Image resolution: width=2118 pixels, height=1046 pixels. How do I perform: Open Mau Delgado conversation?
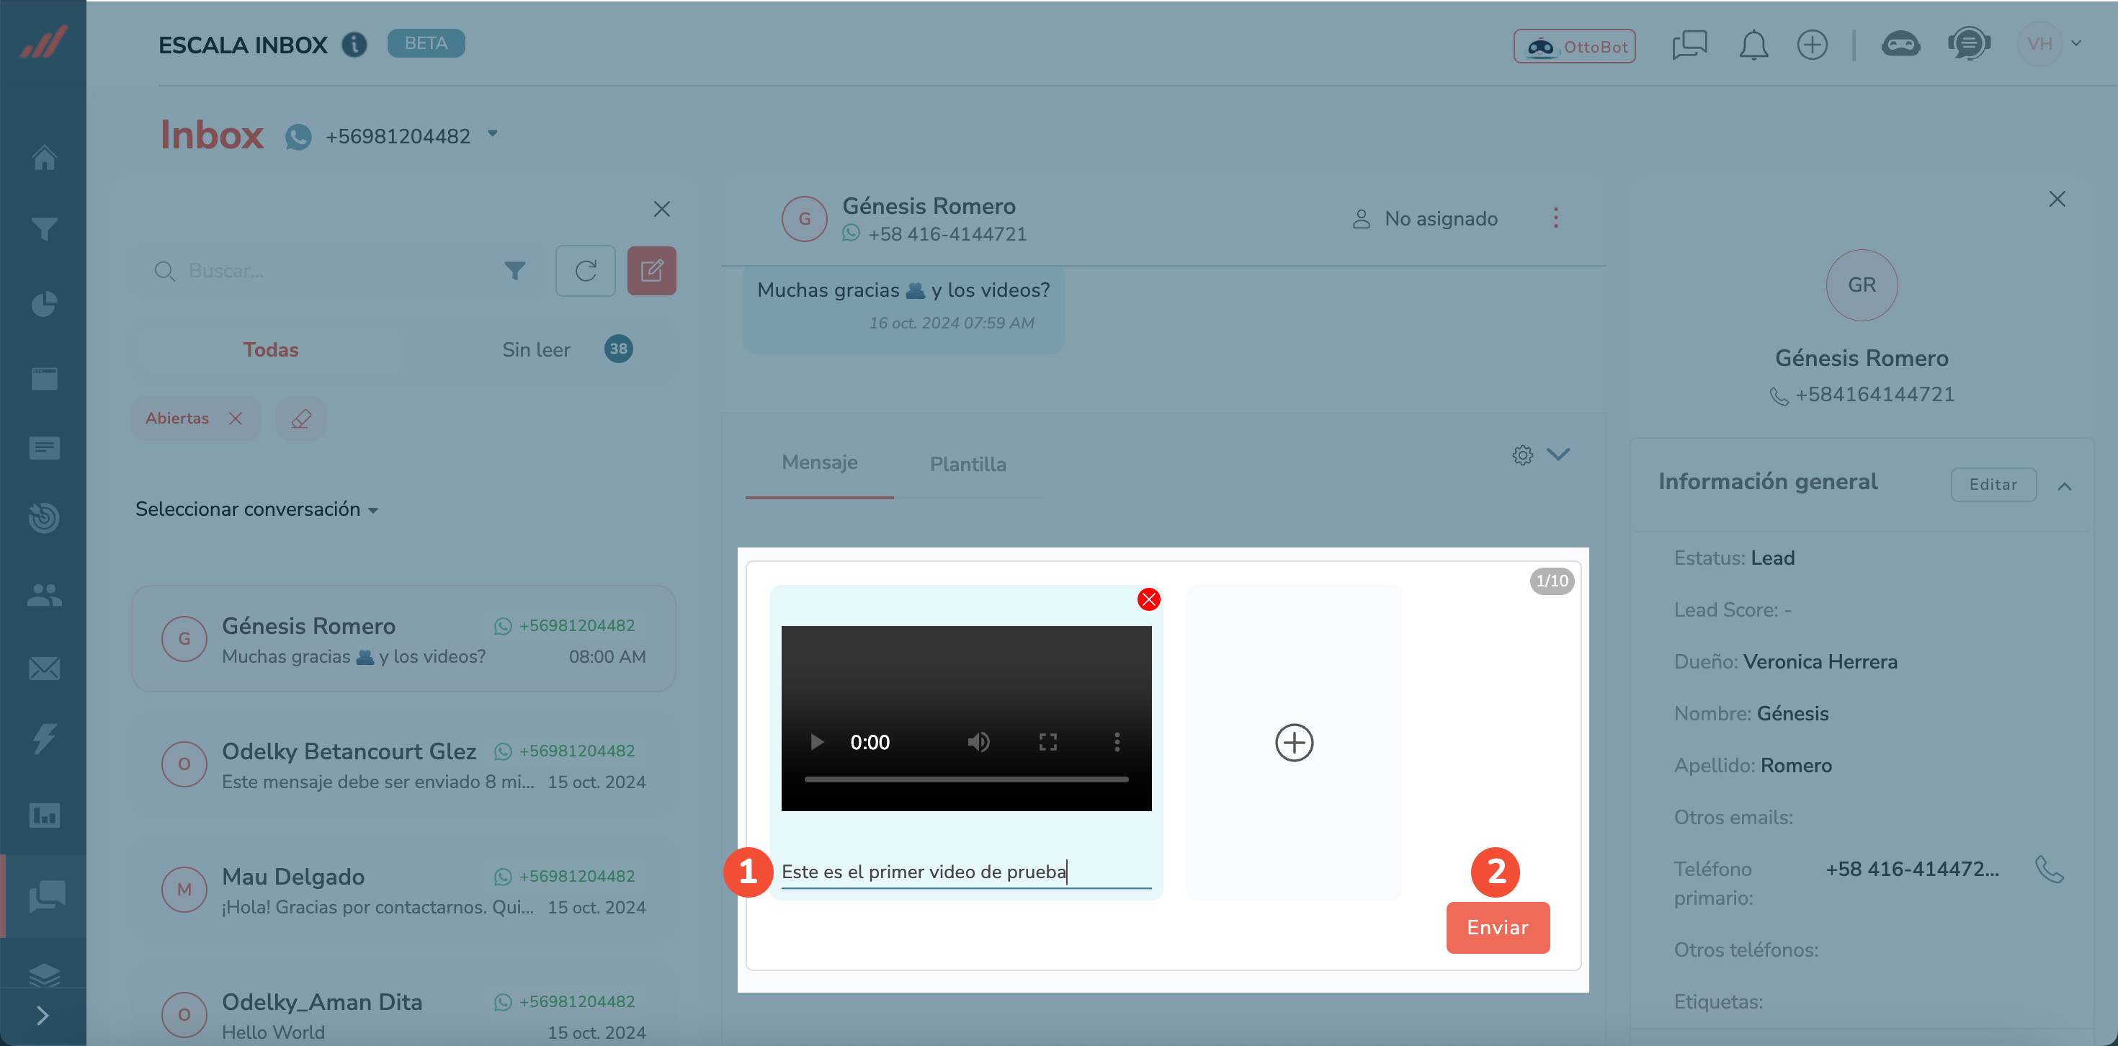coord(403,890)
